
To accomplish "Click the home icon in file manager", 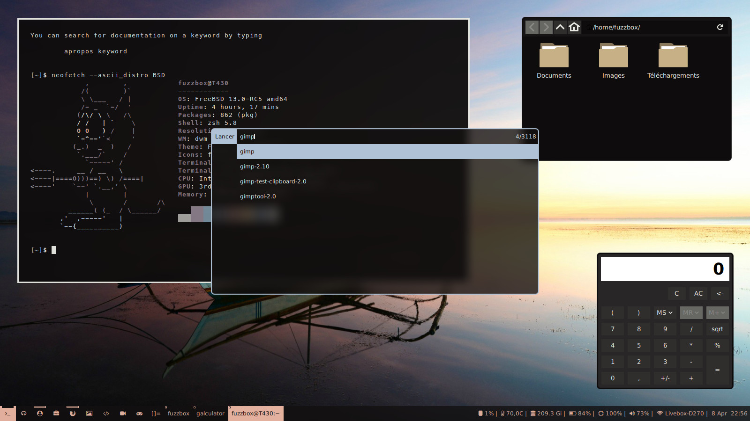I will tap(574, 27).
